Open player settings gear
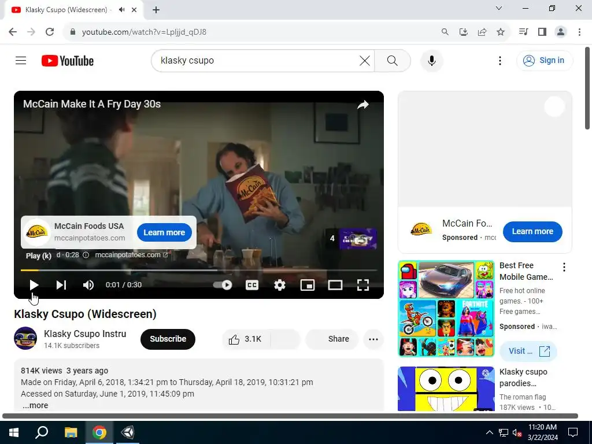 click(279, 285)
